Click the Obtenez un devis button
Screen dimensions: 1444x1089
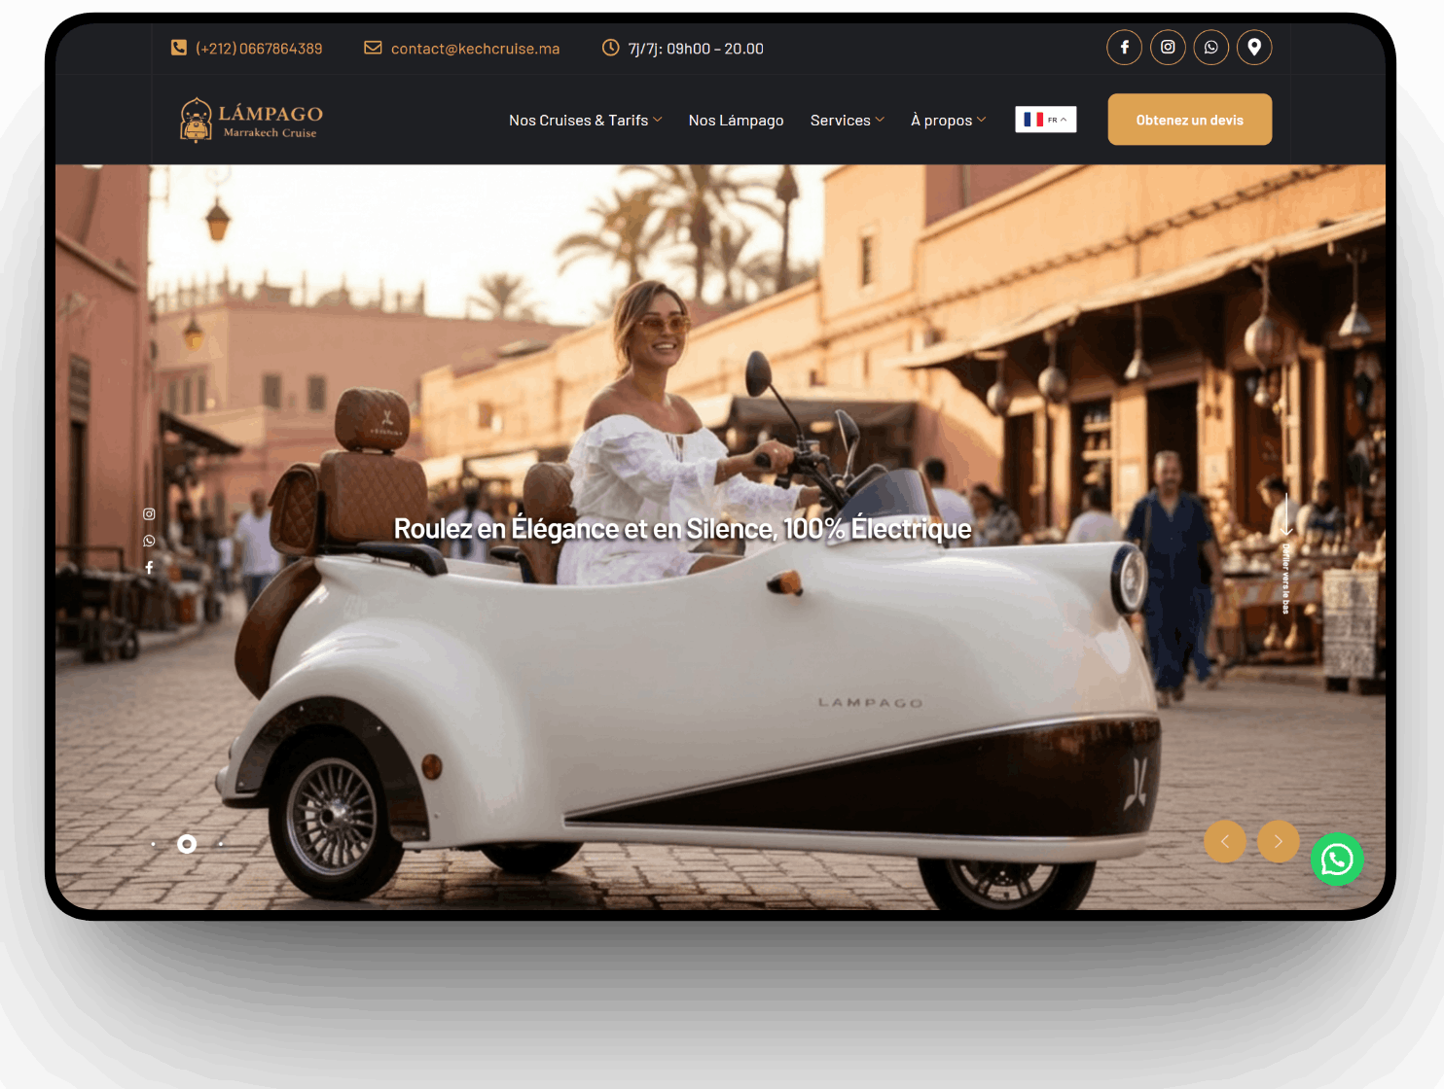coord(1189,119)
